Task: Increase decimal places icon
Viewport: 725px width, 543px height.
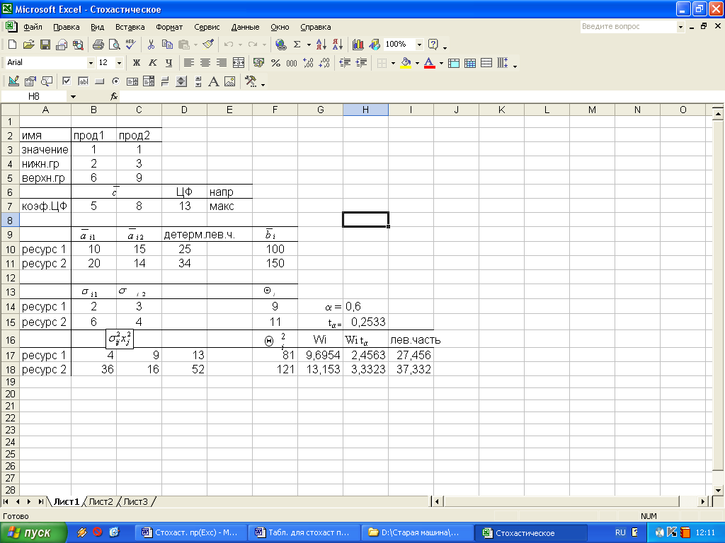Action: tap(309, 63)
